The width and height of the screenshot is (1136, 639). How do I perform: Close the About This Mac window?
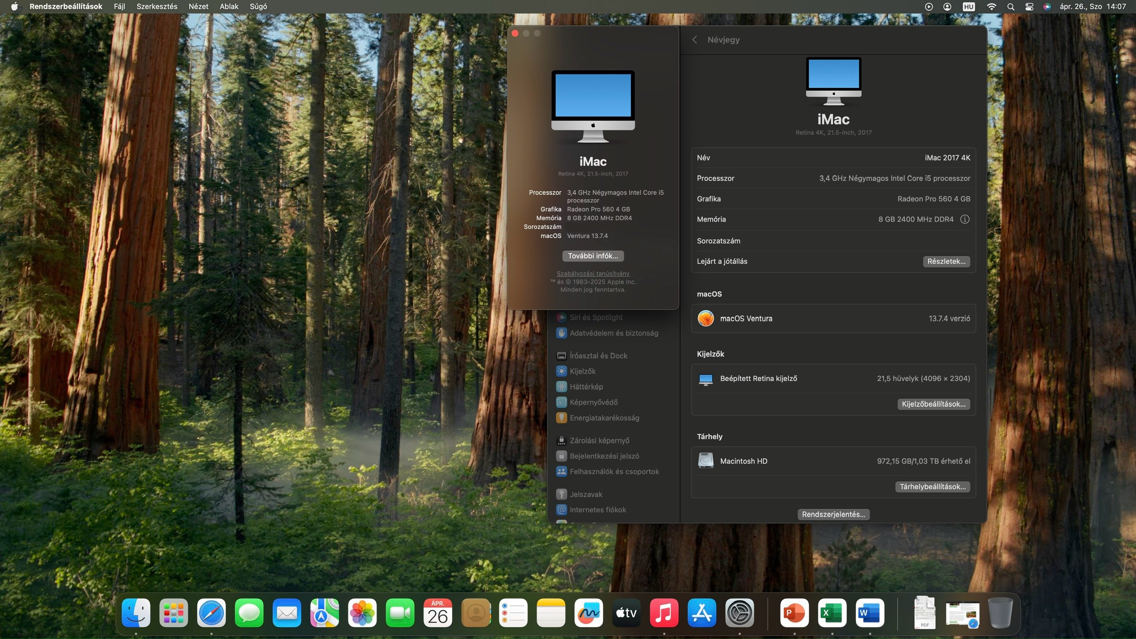coord(515,34)
